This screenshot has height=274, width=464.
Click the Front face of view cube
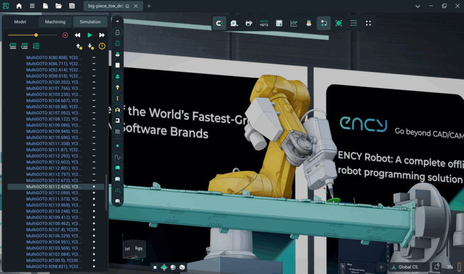coord(127,249)
